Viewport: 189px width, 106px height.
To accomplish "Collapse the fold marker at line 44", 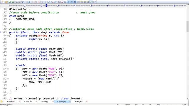I will tap(8, 36).
